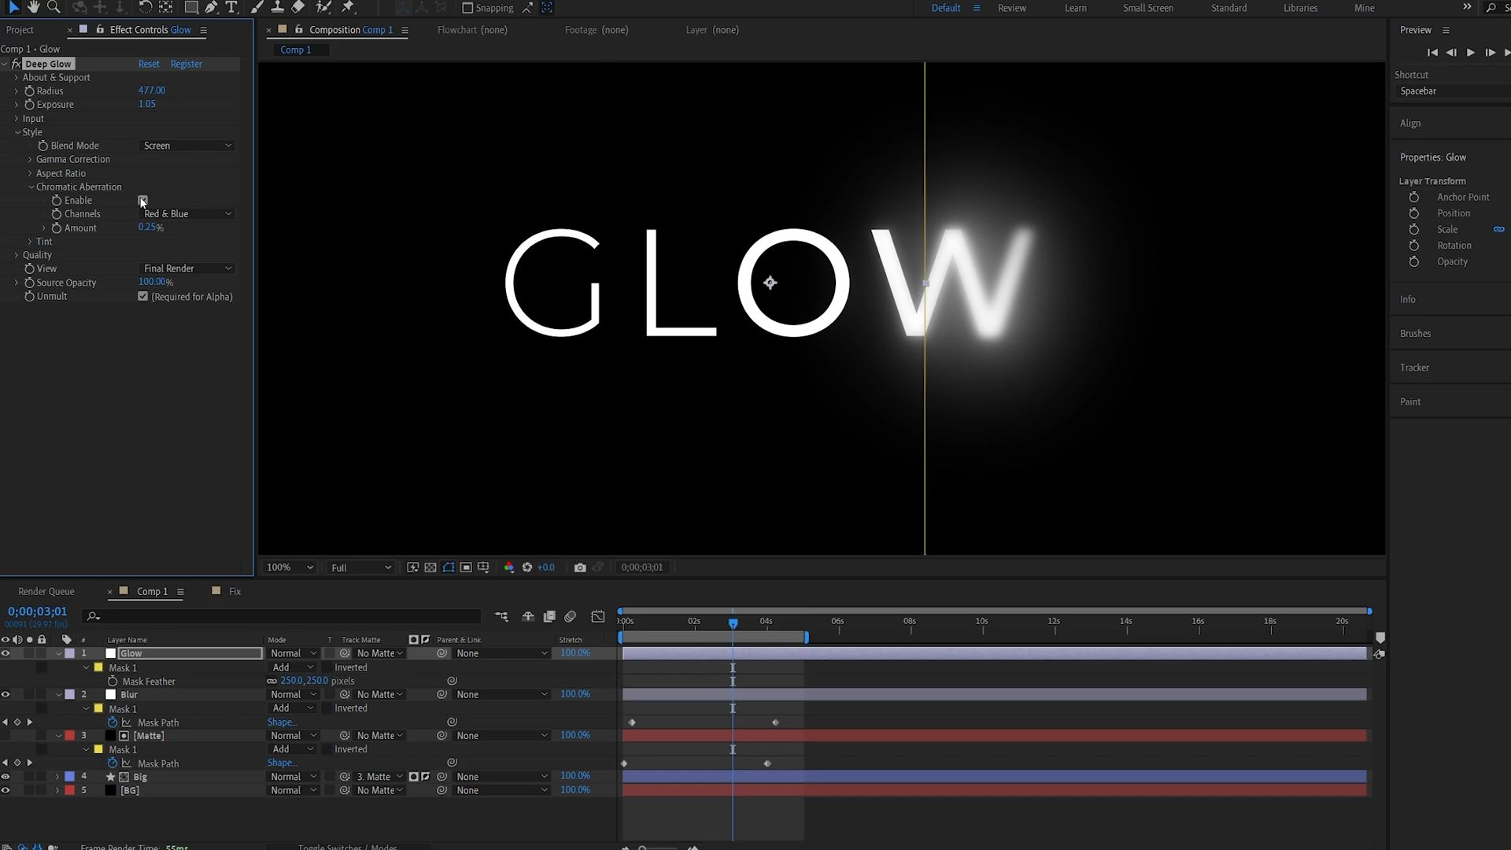Select the Rectangle shape tool
This screenshot has width=1511, height=850.
[x=190, y=7]
